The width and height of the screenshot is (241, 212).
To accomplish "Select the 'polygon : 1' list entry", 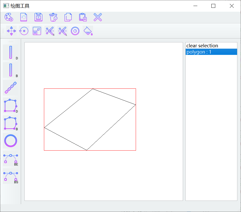I will 211,52.
